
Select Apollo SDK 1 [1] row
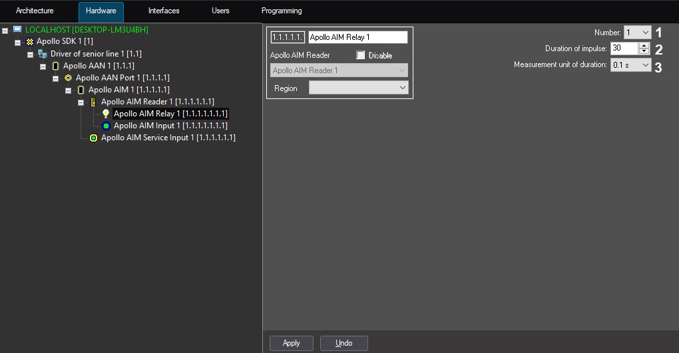coord(65,41)
